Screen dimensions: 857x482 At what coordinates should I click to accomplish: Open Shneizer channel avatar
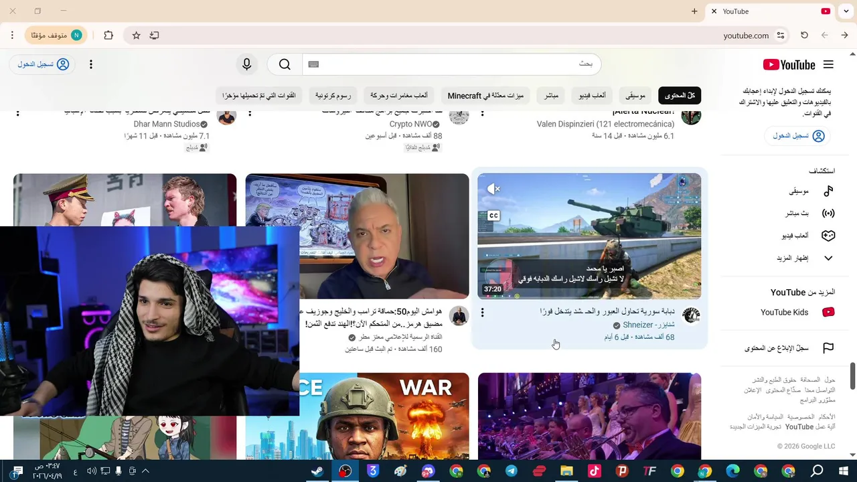click(x=691, y=315)
